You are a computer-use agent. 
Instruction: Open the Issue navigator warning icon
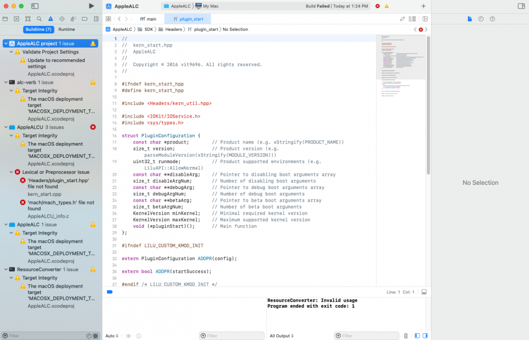pyautogui.click(x=50, y=19)
